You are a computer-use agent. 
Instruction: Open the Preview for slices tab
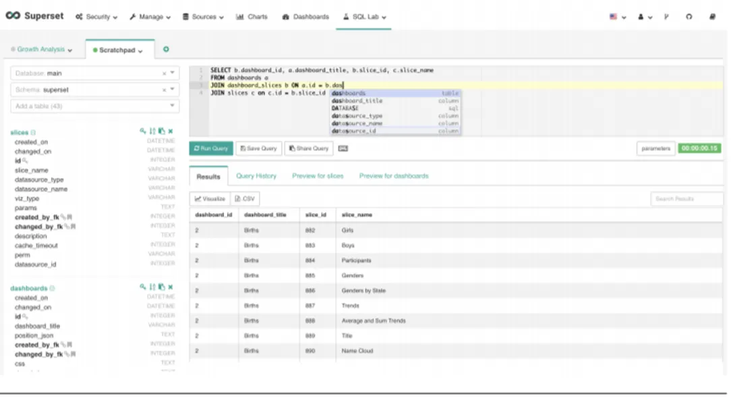coord(318,176)
